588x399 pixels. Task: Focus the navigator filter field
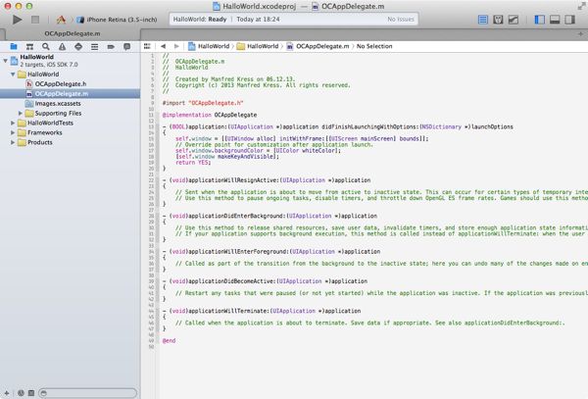[88, 393]
